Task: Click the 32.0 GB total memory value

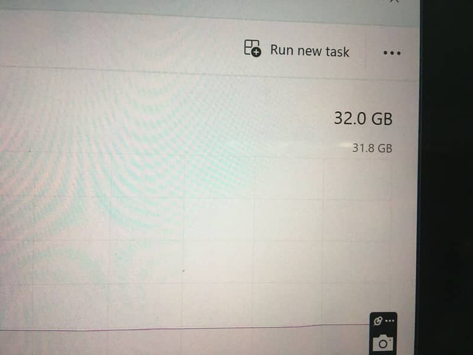Action: tap(363, 118)
